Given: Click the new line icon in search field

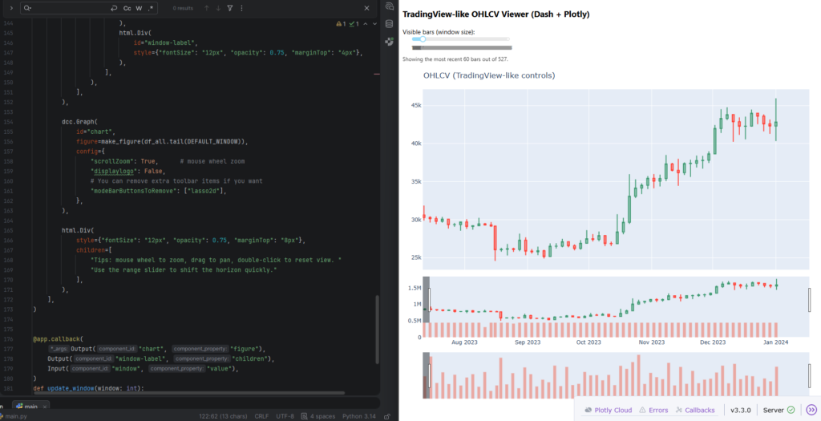Looking at the screenshot, I should pyautogui.click(x=113, y=8).
